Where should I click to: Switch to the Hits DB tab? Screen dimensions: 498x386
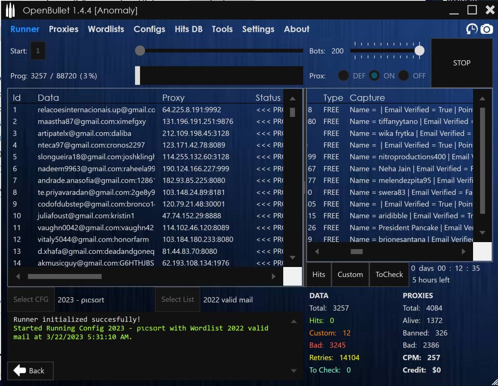tap(188, 29)
